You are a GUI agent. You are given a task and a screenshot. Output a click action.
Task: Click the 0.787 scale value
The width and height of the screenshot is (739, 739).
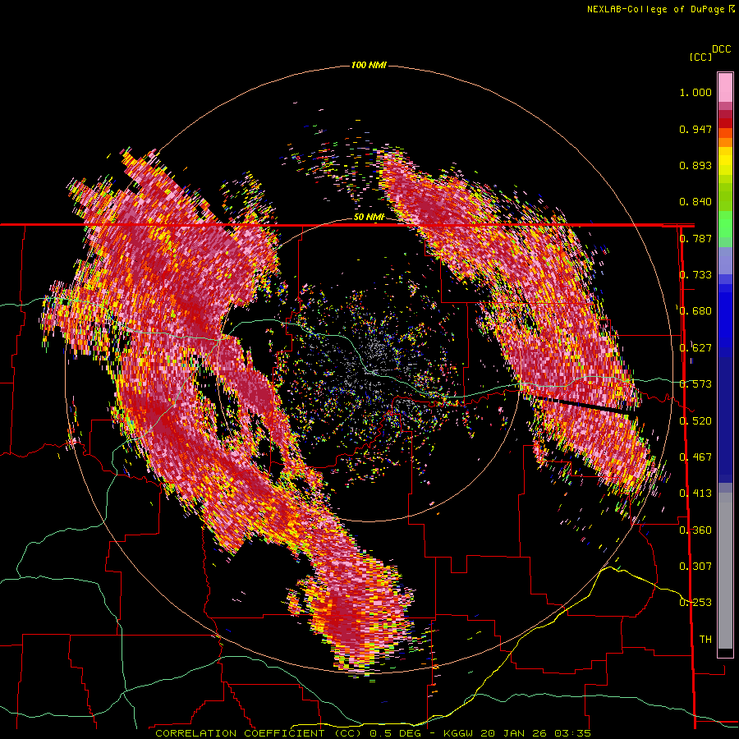(x=695, y=238)
